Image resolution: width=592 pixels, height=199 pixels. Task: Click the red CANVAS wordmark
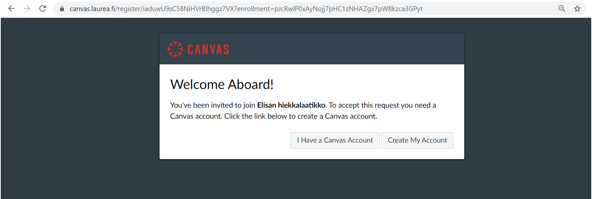click(x=208, y=49)
